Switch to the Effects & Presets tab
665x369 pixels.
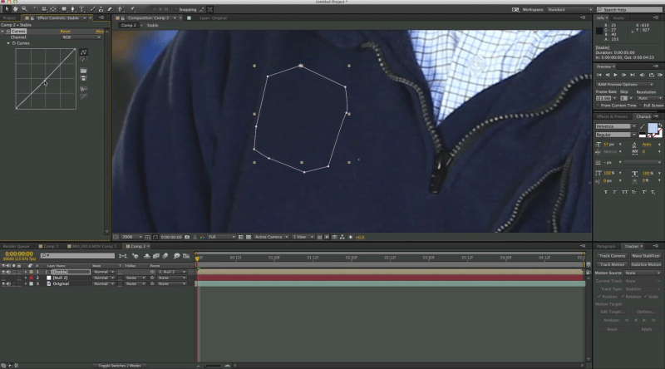[x=612, y=116]
